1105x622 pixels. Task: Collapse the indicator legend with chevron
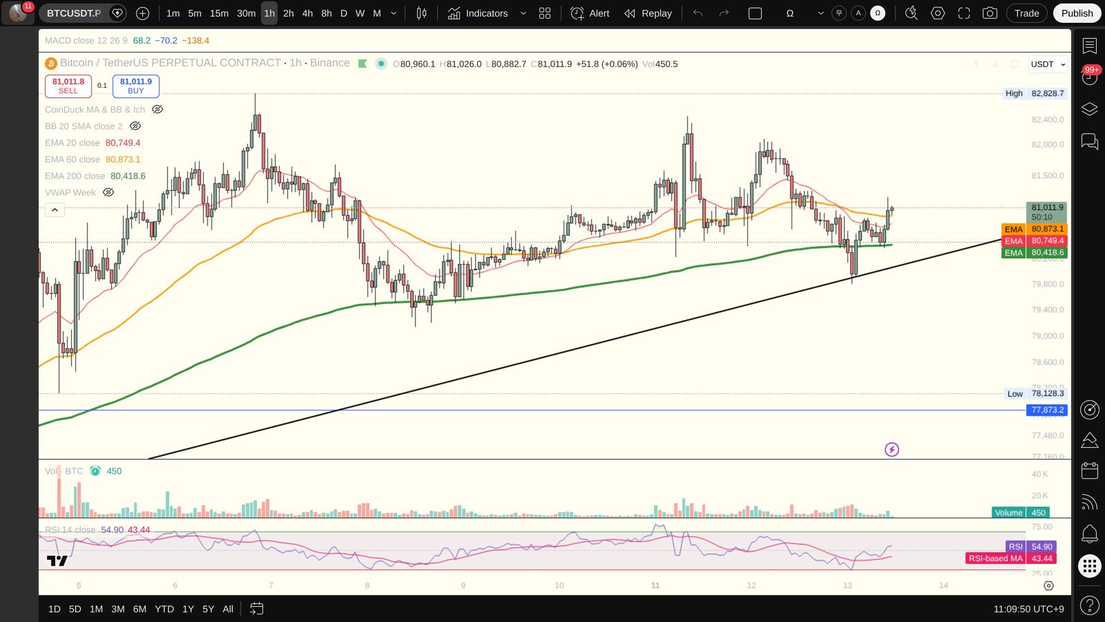[x=55, y=209]
